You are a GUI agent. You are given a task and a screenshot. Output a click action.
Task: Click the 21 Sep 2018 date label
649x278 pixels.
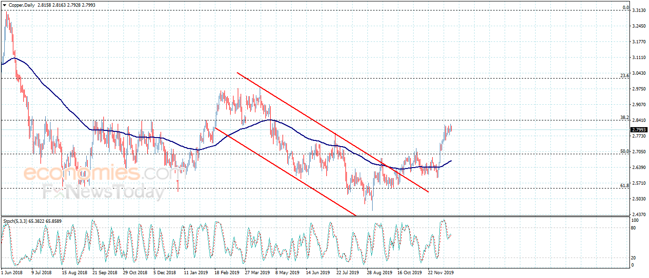tap(104, 273)
